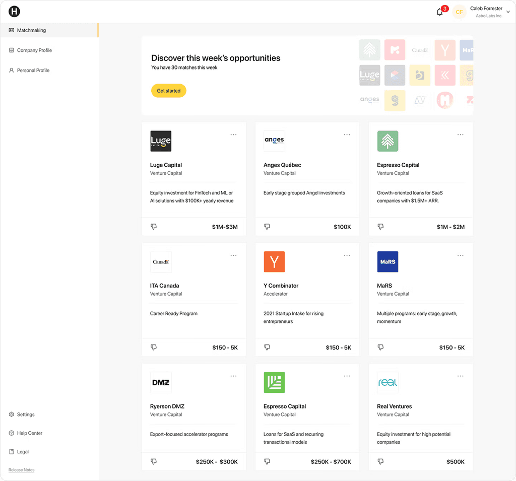516x481 pixels.
Task: Select Matchmaking in sidebar
Action: pos(49,30)
